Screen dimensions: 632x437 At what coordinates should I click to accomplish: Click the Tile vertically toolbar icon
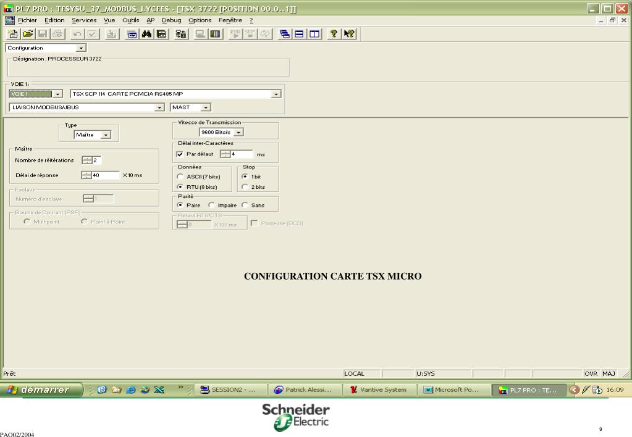[x=314, y=34]
